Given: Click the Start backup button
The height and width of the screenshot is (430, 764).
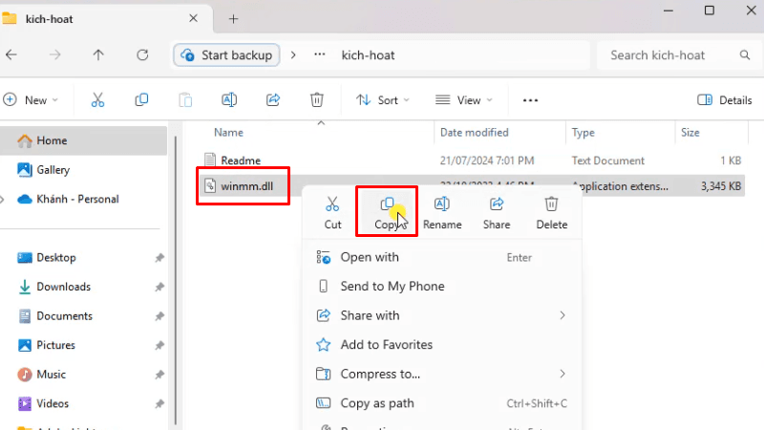Looking at the screenshot, I should coord(227,55).
